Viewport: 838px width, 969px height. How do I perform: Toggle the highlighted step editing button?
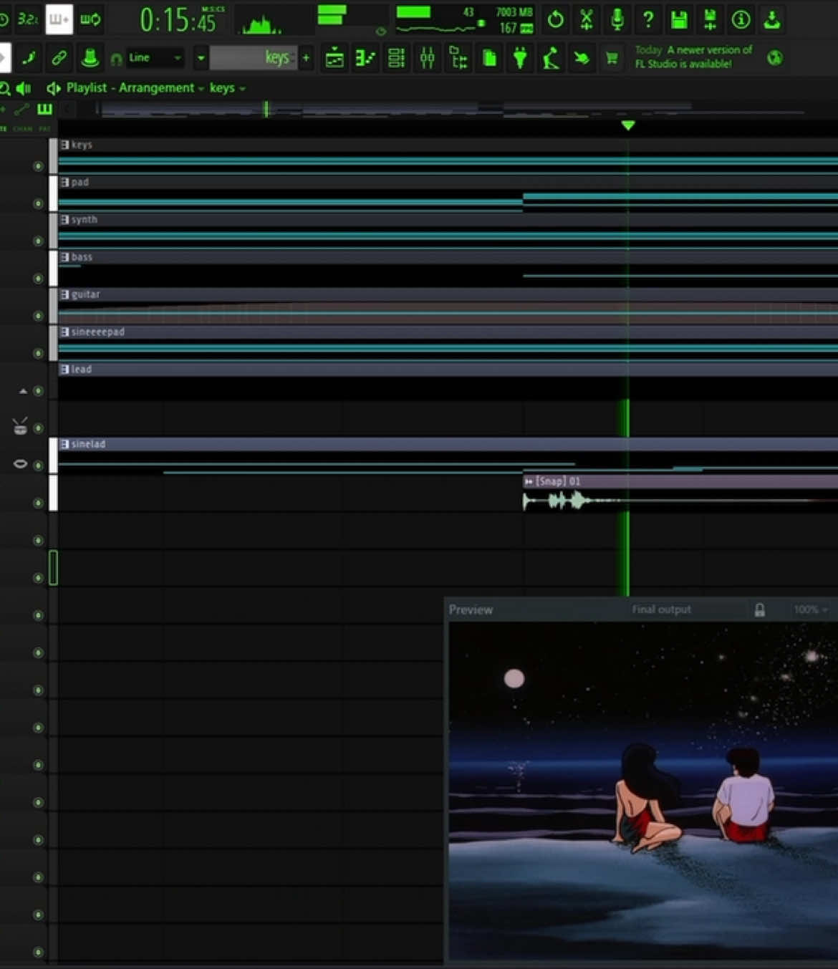59,19
